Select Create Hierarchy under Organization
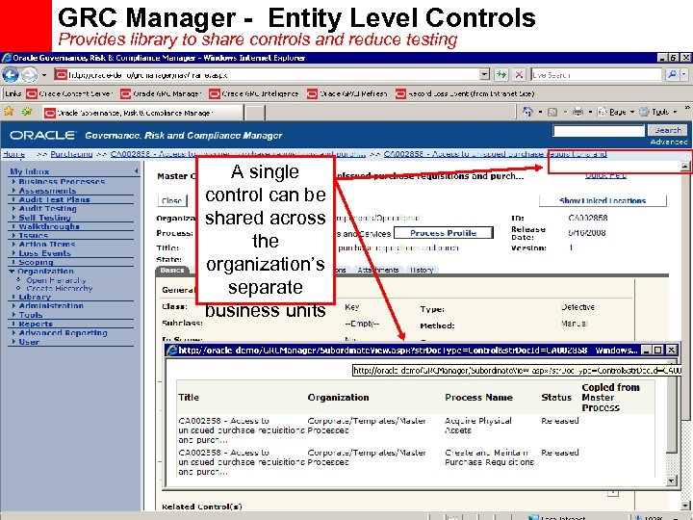 [60, 288]
